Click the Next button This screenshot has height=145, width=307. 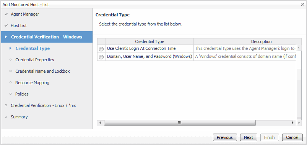[249, 137]
